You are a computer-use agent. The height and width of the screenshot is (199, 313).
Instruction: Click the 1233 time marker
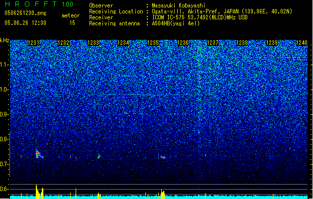click(93, 43)
